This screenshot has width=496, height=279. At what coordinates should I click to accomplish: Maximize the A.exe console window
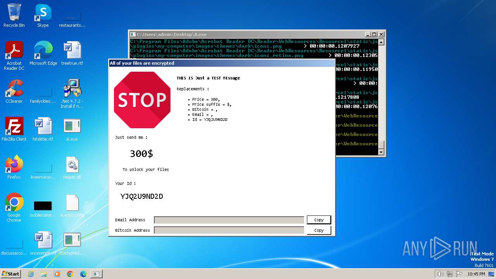374,34
